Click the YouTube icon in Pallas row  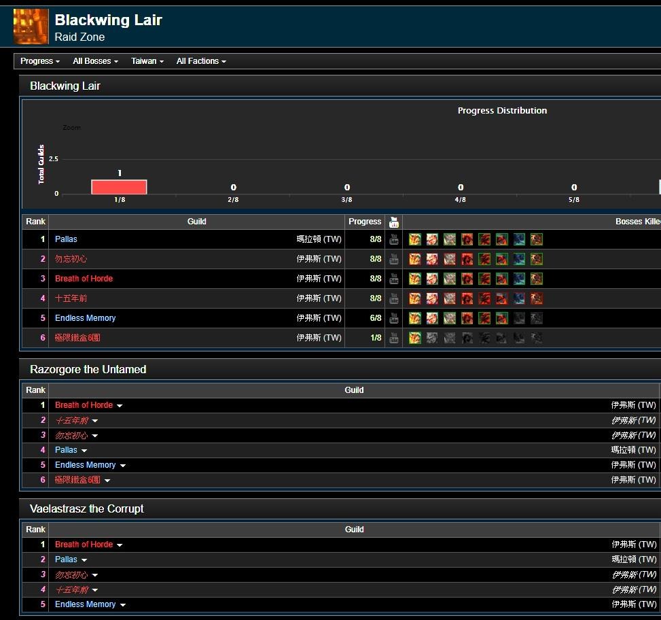tap(393, 239)
